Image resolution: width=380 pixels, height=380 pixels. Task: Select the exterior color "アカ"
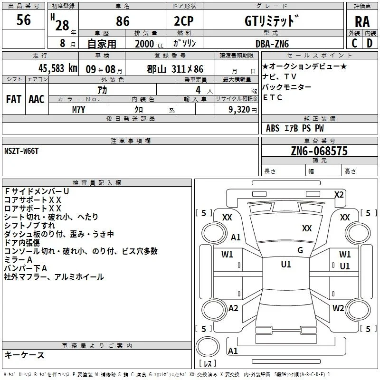point(102,90)
